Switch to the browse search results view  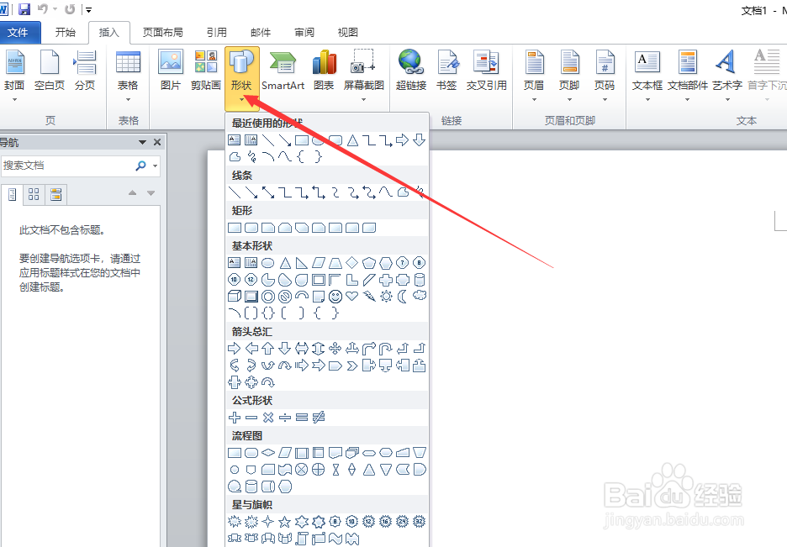click(55, 195)
